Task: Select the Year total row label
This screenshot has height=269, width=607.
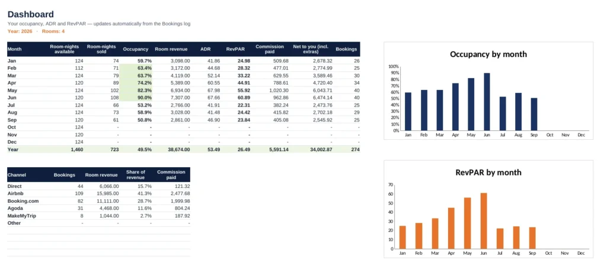Action: tap(12, 149)
